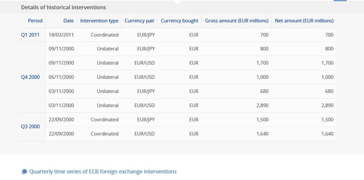Screen dimensions: 364x180
Task: Select the Q3 2000 period cell
Action: pos(32,126)
